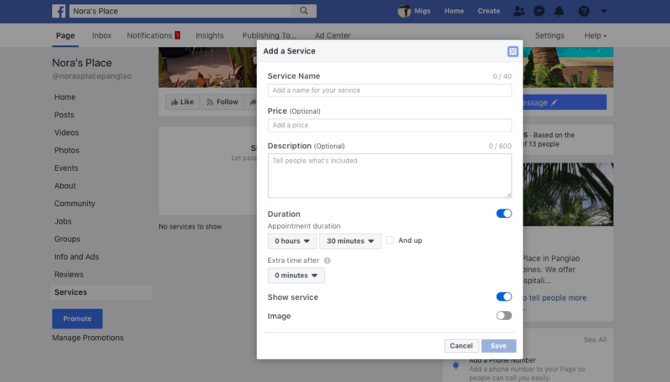Close the Add a Service dialog

click(x=513, y=51)
